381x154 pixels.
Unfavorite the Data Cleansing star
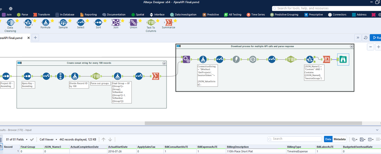point(17,21)
